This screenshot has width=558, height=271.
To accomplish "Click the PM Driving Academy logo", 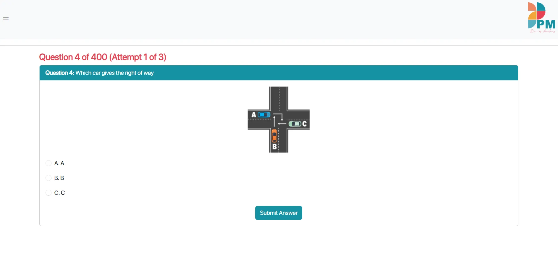I will pos(541,18).
